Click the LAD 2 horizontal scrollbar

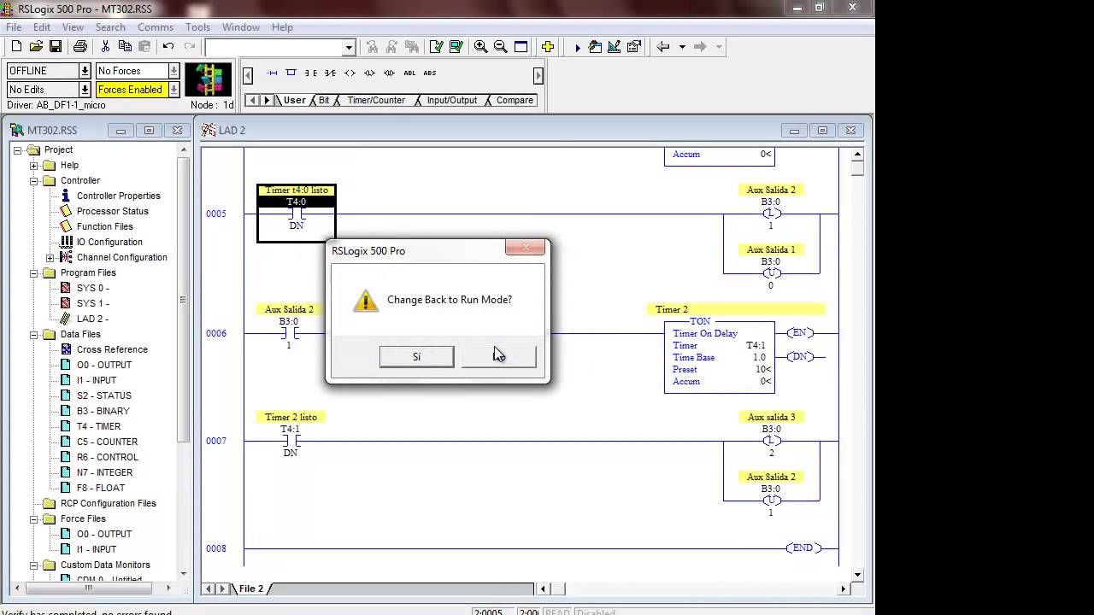(x=694, y=589)
